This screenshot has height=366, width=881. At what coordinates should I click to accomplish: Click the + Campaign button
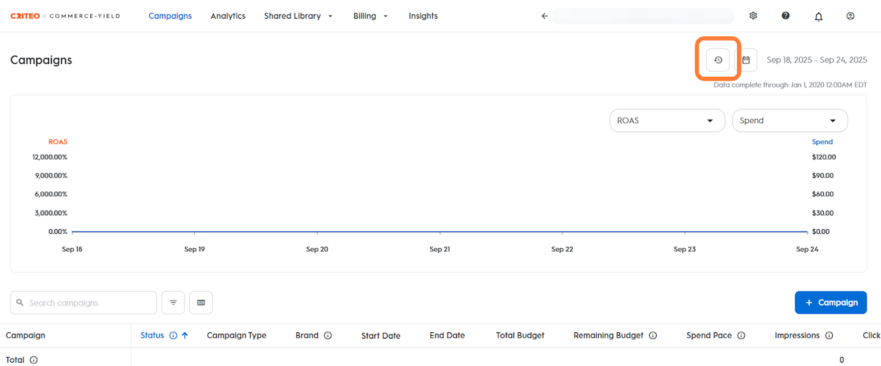point(831,303)
